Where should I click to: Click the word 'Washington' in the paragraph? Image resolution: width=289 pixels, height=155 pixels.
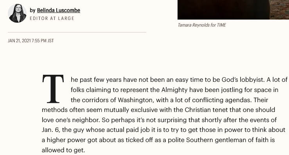(135, 100)
